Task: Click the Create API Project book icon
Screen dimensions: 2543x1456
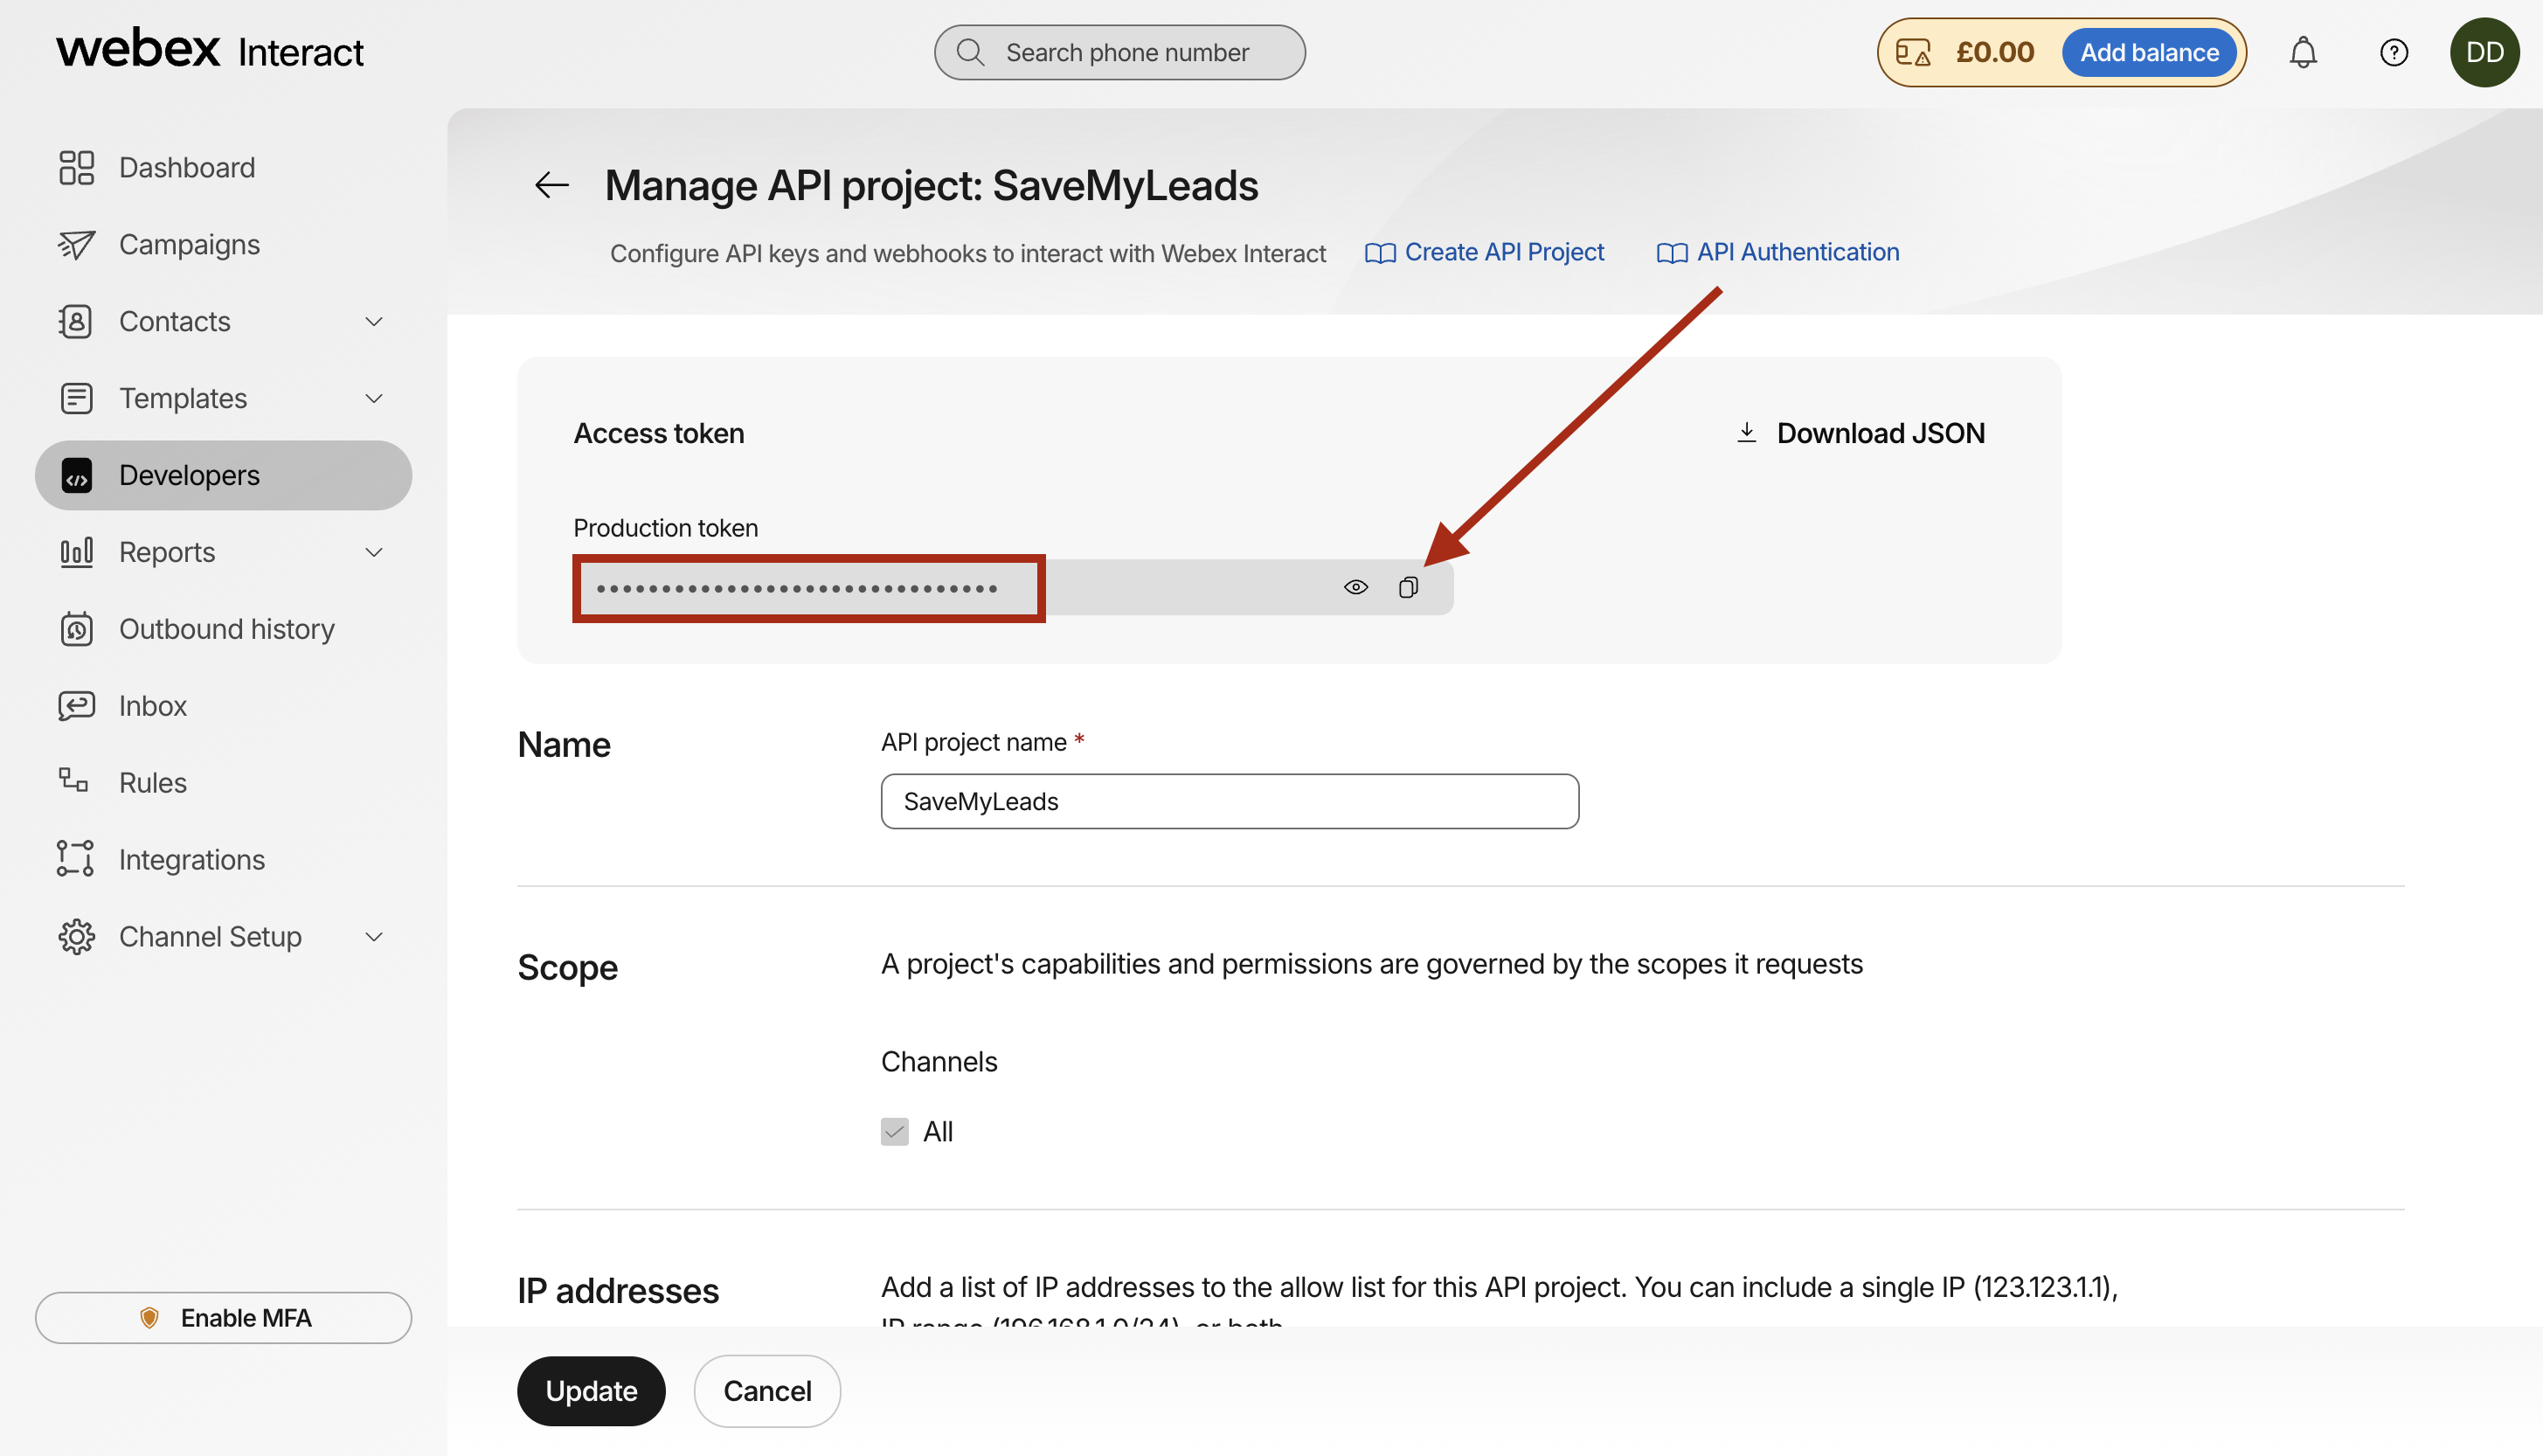Action: pyautogui.click(x=1380, y=253)
